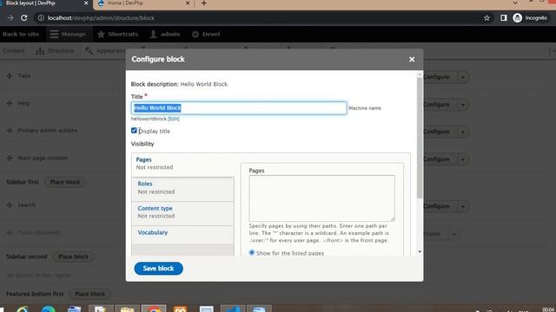
Task: Select the Pages visibility tab
Action: 182,164
